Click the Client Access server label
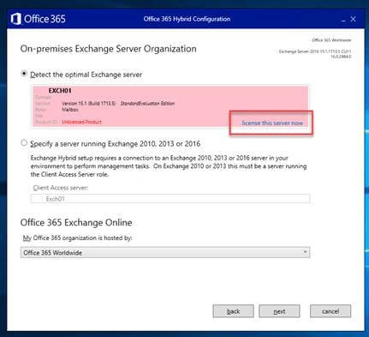The width and height of the screenshot is (369, 337). point(61,188)
